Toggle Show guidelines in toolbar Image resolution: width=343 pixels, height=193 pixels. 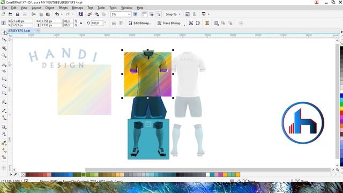pos(159,14)
